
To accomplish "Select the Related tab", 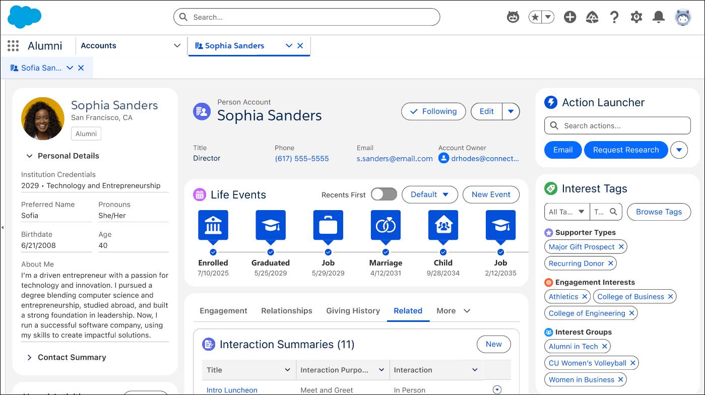I will coord(408,311).
